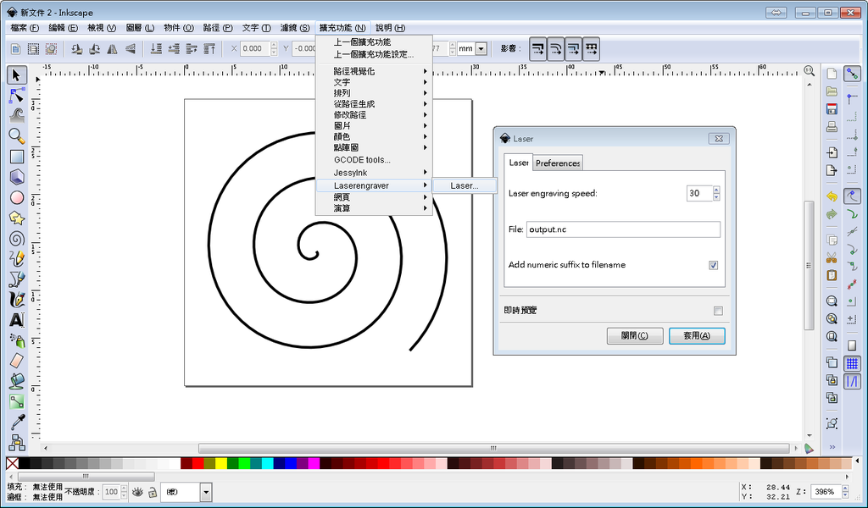Toggle the layer lock icon
The image size is (868, 508).
pos(153,492)
